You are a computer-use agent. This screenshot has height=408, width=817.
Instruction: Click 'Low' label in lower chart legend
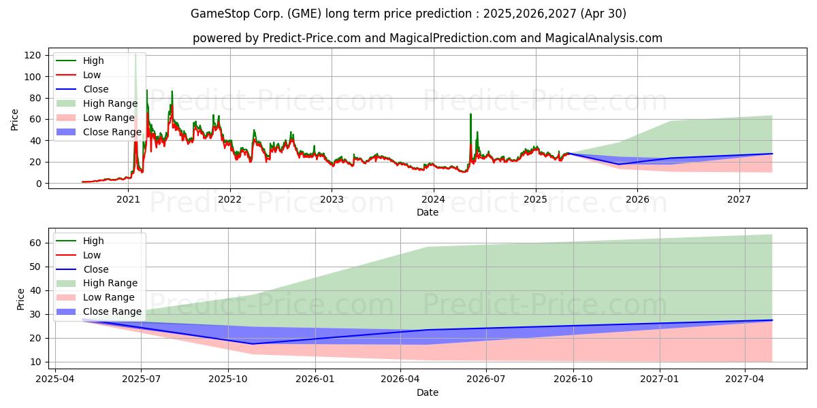point(93,255)
